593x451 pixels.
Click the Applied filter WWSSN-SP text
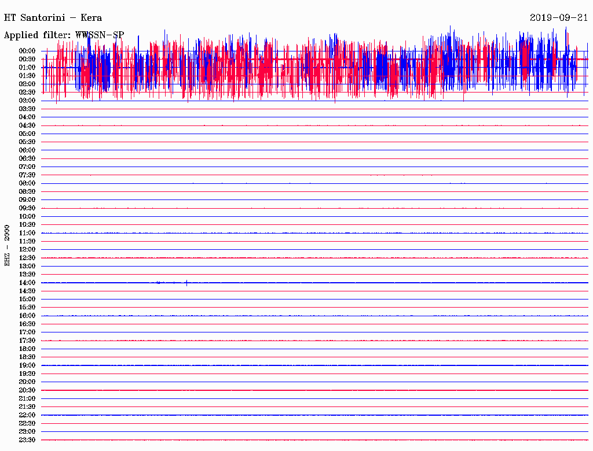64,35
